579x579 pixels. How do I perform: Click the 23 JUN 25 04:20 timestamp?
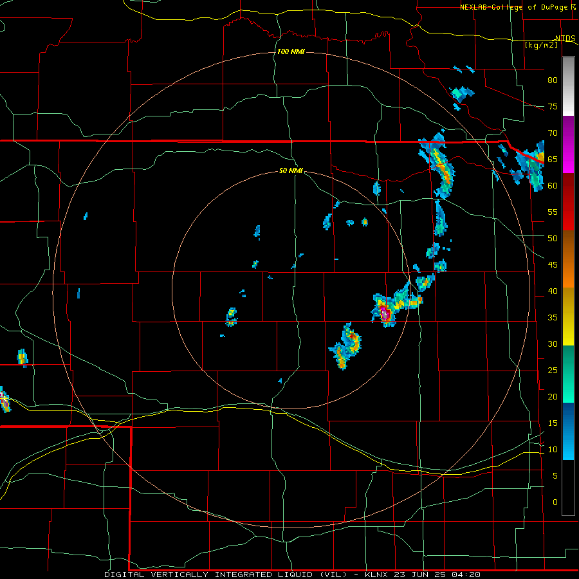[437, 574]
